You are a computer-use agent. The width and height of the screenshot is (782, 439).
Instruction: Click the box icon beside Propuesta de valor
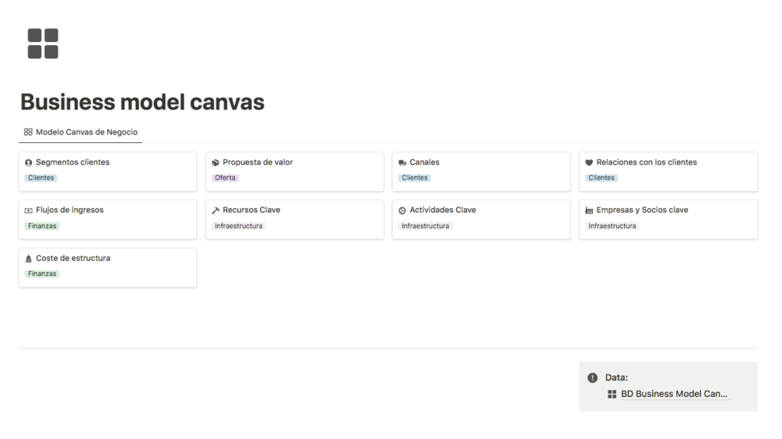[216, 163]
